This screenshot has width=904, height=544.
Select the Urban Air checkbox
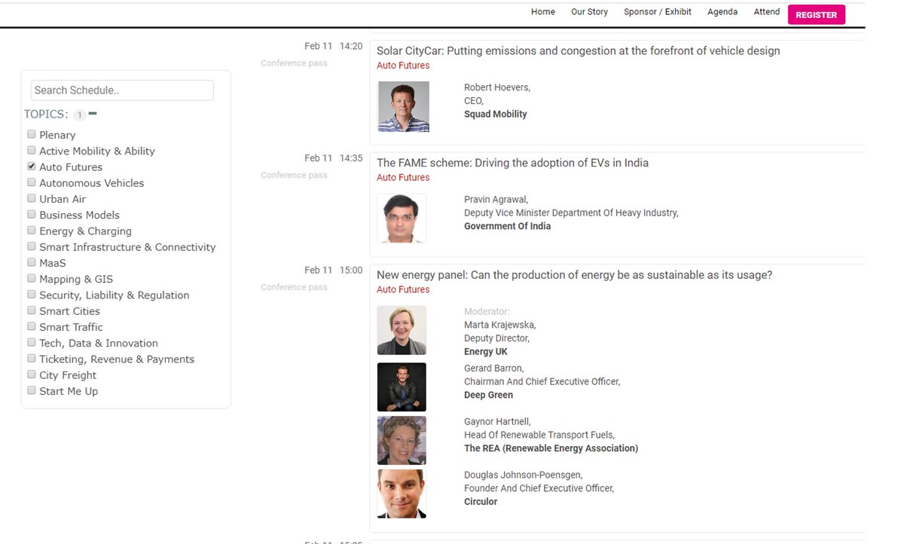[x=32, y=198]
